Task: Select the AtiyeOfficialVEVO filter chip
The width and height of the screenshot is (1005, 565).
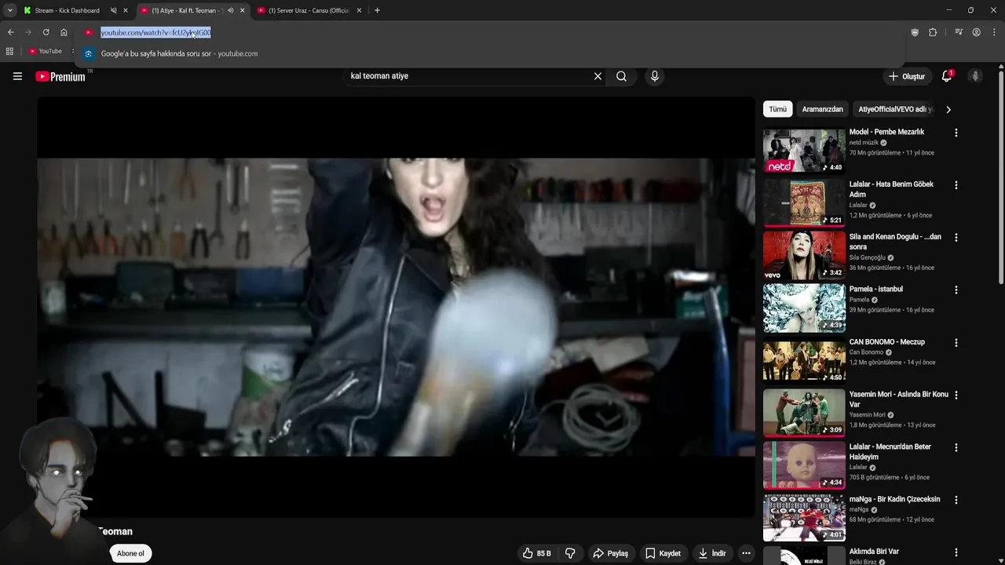Action: tap(895, 109)
